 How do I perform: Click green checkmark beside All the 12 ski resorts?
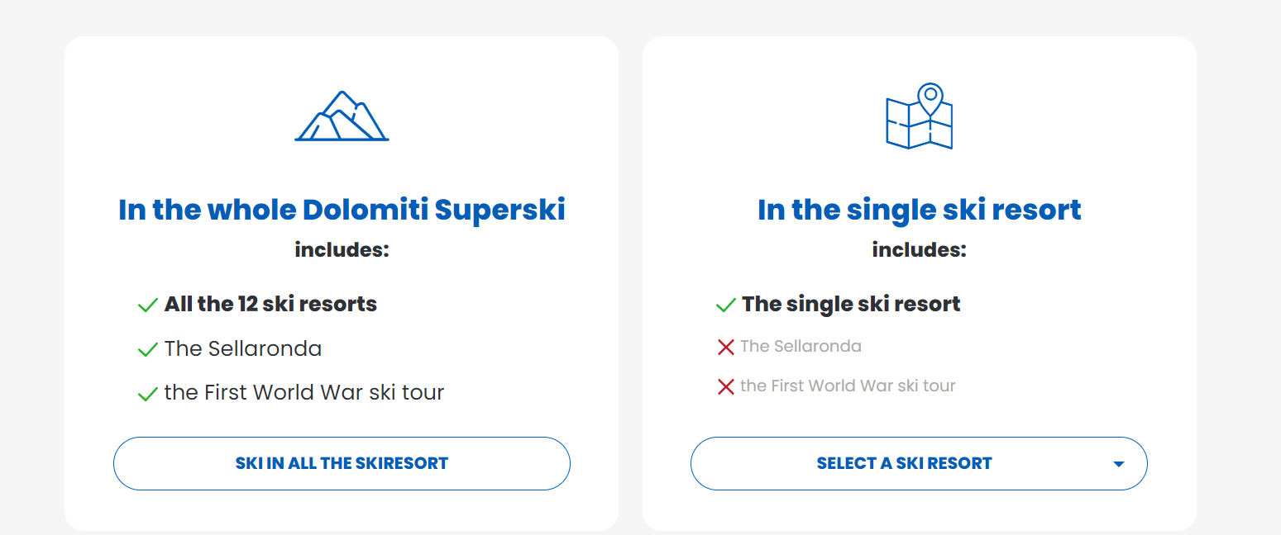pyautogui.click(x=147, y=305)
